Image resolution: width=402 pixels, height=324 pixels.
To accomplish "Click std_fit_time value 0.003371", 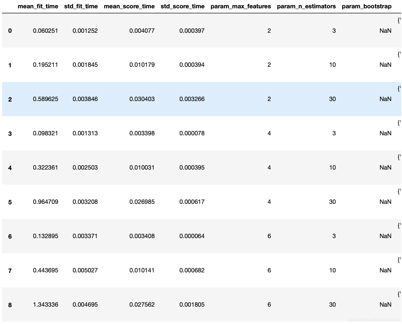I will [85, 236].
